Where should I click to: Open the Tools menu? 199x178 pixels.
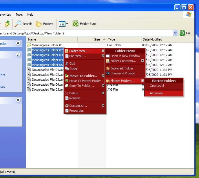(x=19, y=14)
